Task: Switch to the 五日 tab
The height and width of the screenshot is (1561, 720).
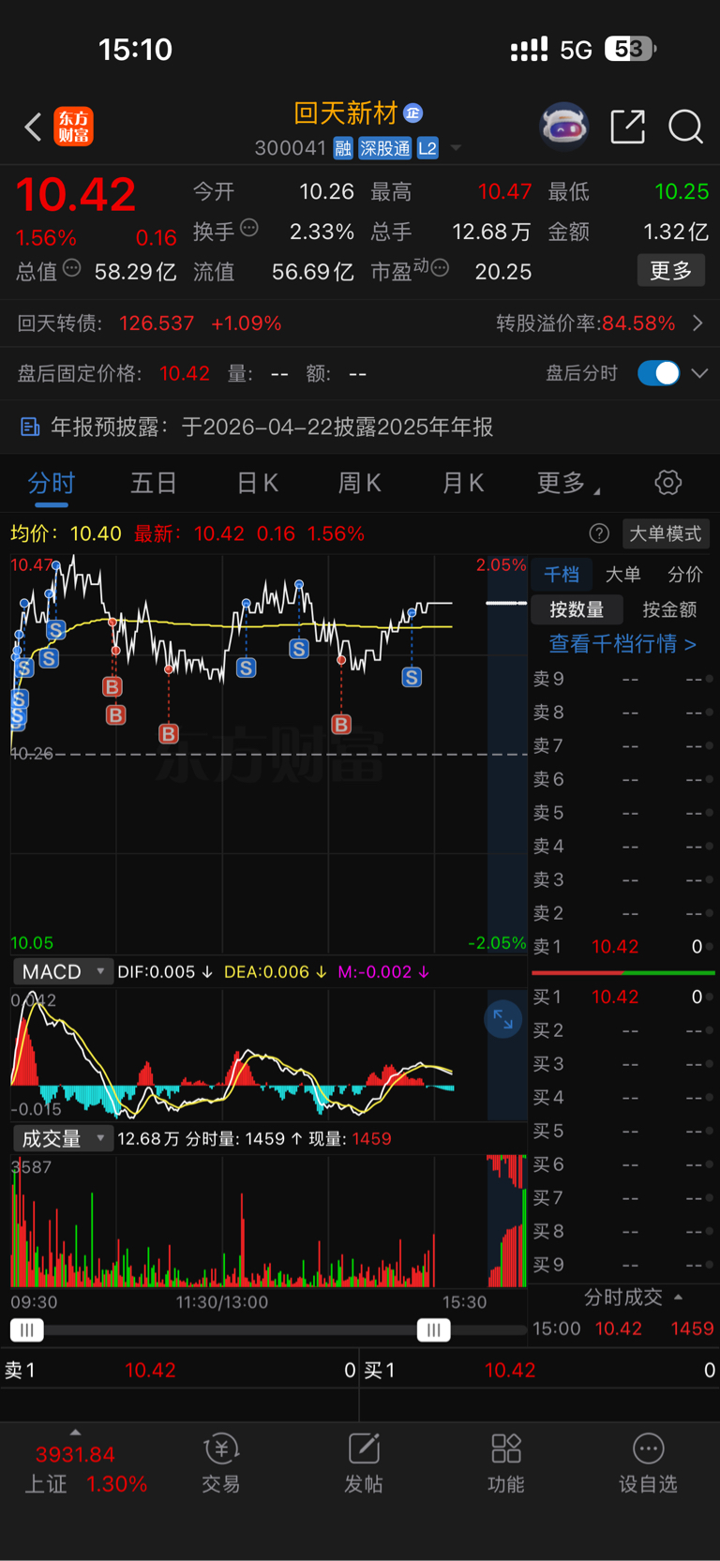Action: (x=154, y=483)
